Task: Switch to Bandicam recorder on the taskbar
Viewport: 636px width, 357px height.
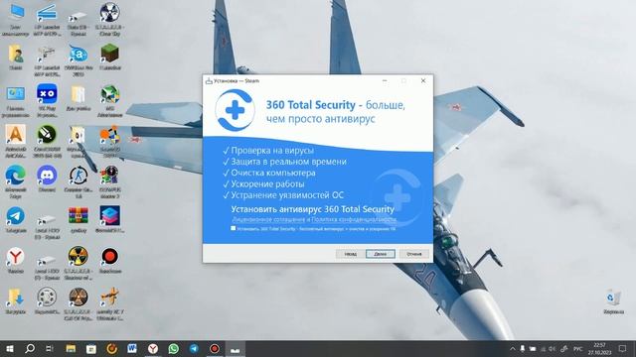Action: tap(215, 348)
